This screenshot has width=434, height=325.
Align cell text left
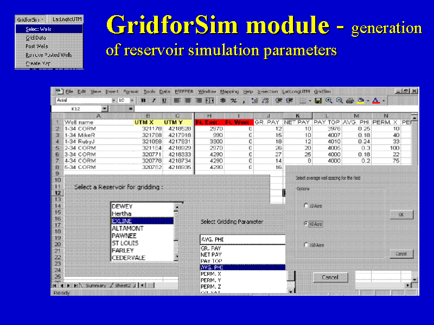coord(177,101)
